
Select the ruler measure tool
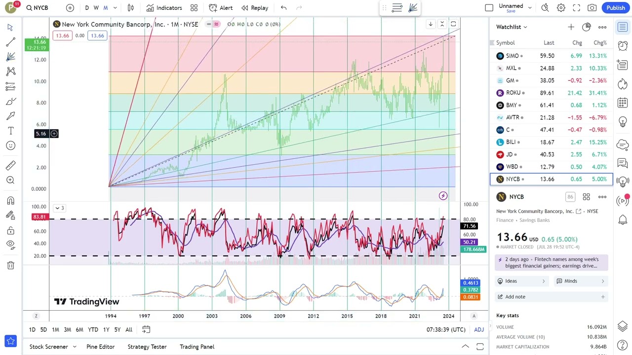(x=10, y=166)
